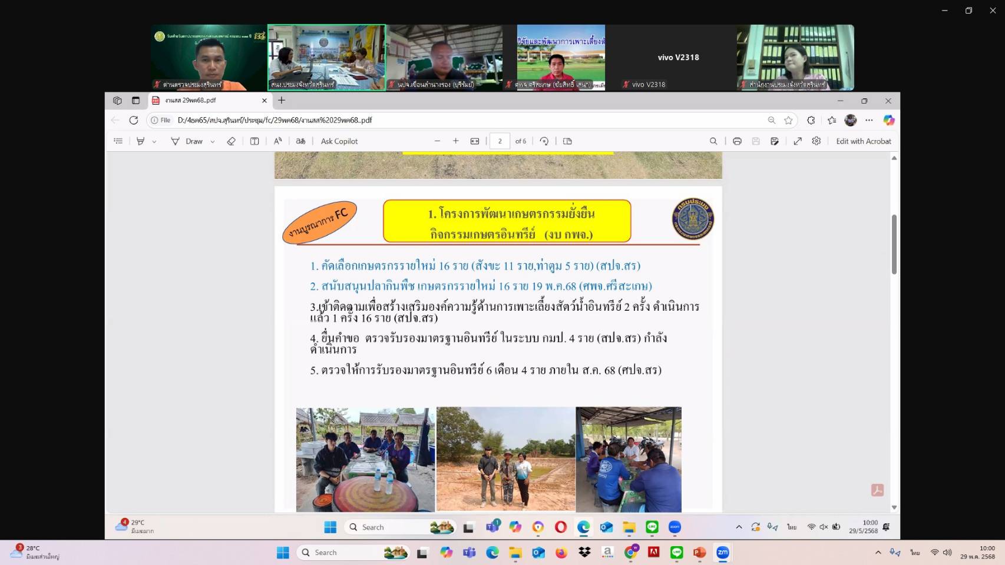Image resolution: width=1005 pixels, height=565 pixels.
Task: Activate the Draw tool
Action: click(187, 141)
